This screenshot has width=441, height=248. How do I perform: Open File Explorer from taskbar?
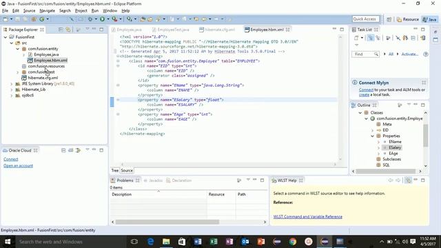166,242
